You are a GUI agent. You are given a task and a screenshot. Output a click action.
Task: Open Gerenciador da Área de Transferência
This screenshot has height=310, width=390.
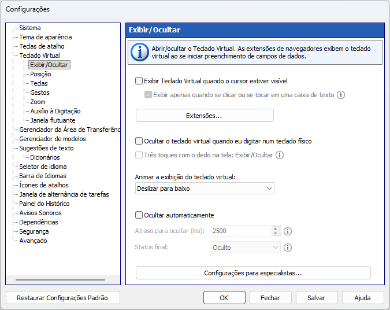(70, 130)
